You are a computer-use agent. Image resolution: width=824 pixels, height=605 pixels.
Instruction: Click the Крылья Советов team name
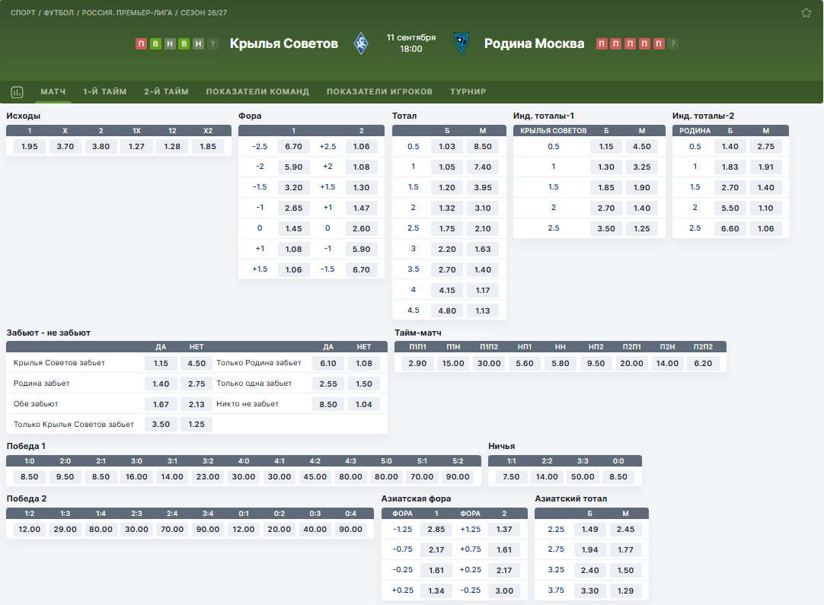click(x=284, y=43)
